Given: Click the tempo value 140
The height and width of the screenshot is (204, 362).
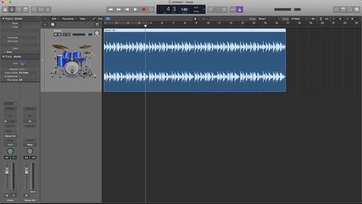Looking at the screenshot, I should pyautogui.click(x=184, y=10).
